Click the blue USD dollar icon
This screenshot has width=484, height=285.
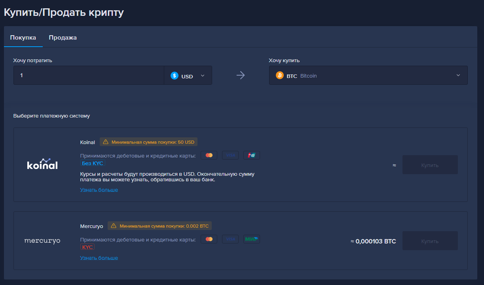(175, 76)
